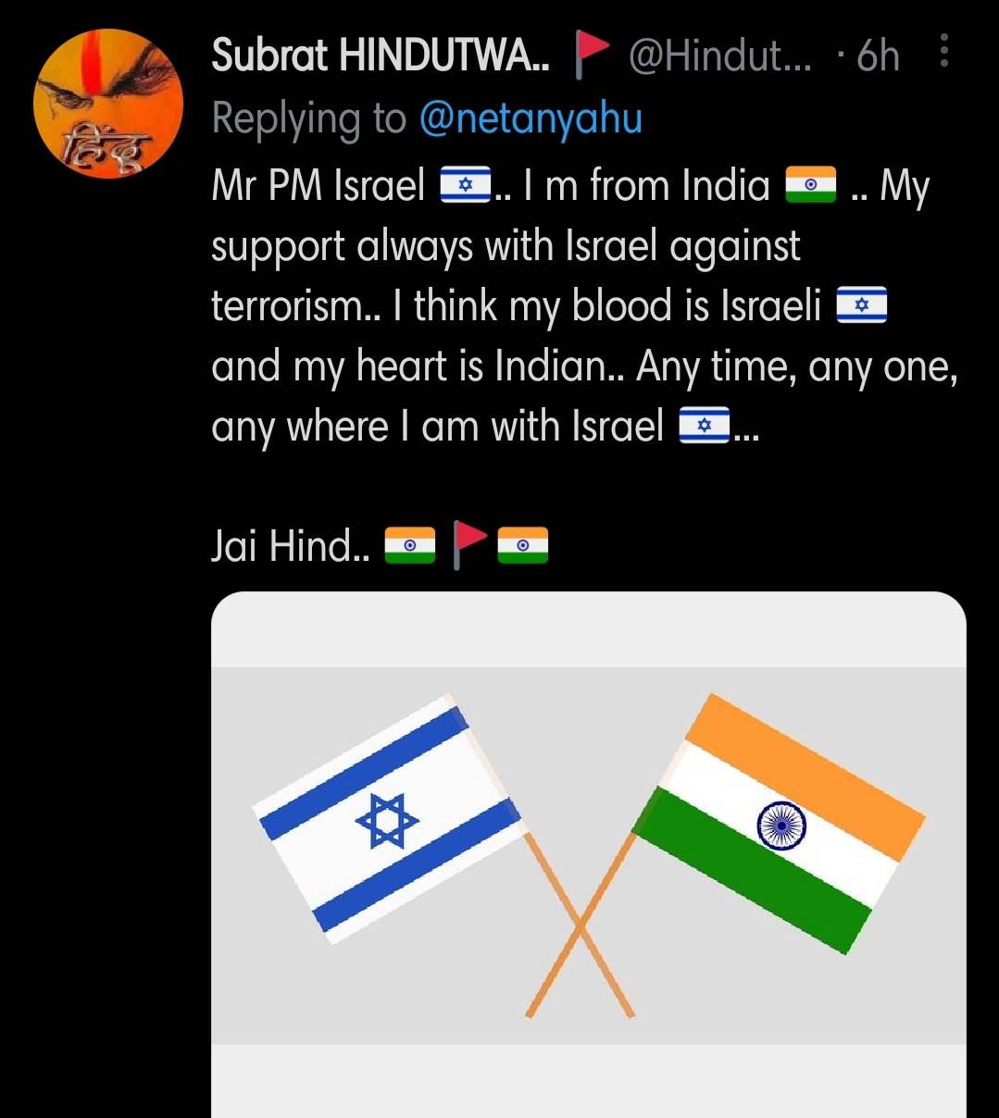Viewport: 999px width, 1118px height.
Task: Click the first India flag emoji after 'Jai Hind'
Action: (x=410, y=545)
